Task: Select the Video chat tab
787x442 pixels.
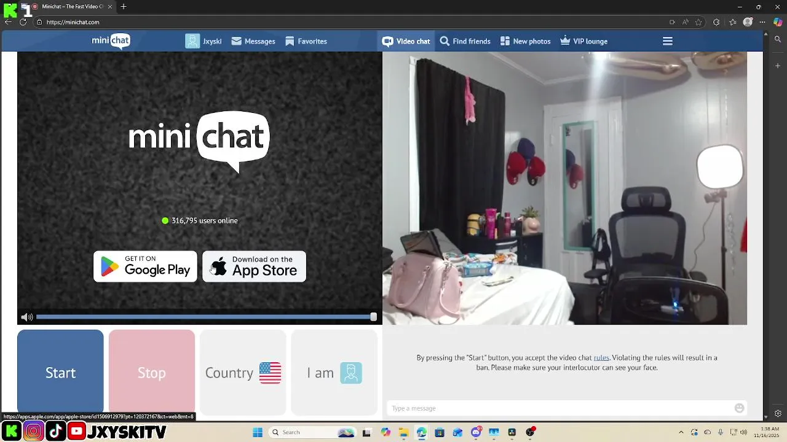Action: click(x=406, y=41)
